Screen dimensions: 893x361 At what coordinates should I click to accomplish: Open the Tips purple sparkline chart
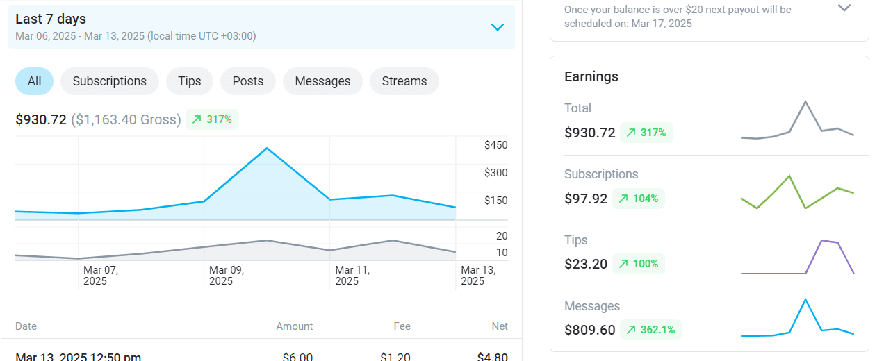(797, 257)
